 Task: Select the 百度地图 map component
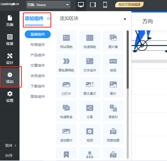point(113,134)
